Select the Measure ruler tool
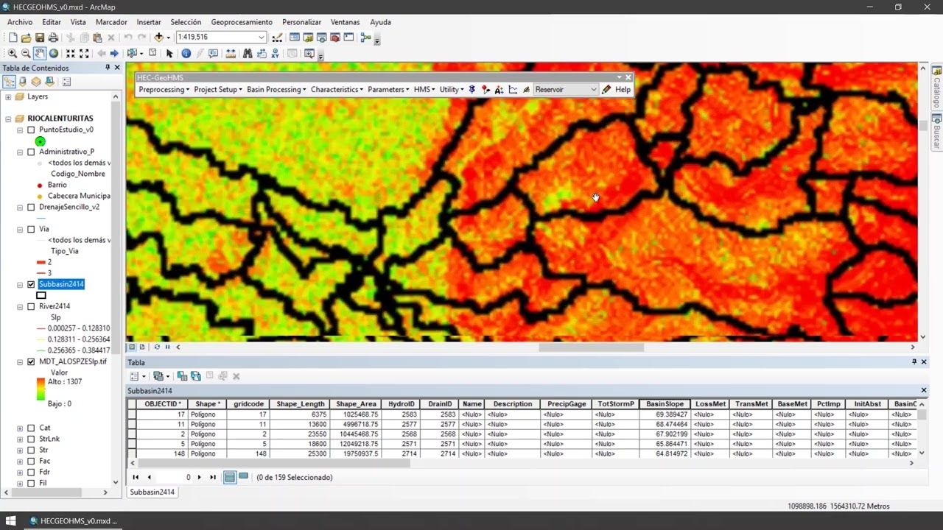 pos(231,54)
